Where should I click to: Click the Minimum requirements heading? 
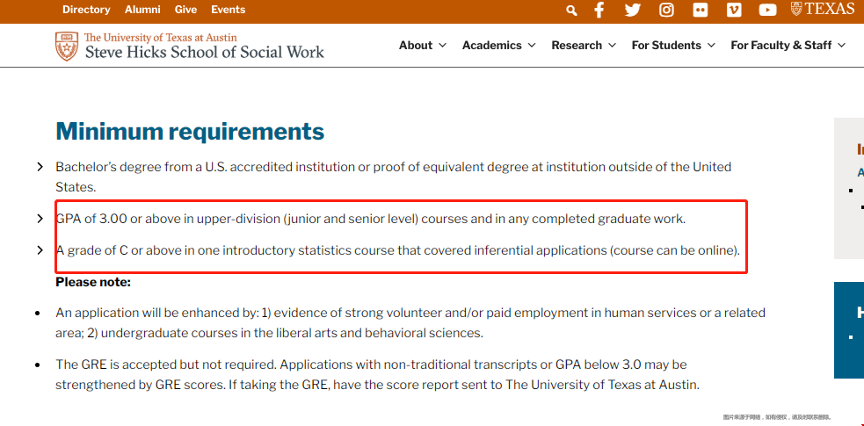tap(190, 132)
